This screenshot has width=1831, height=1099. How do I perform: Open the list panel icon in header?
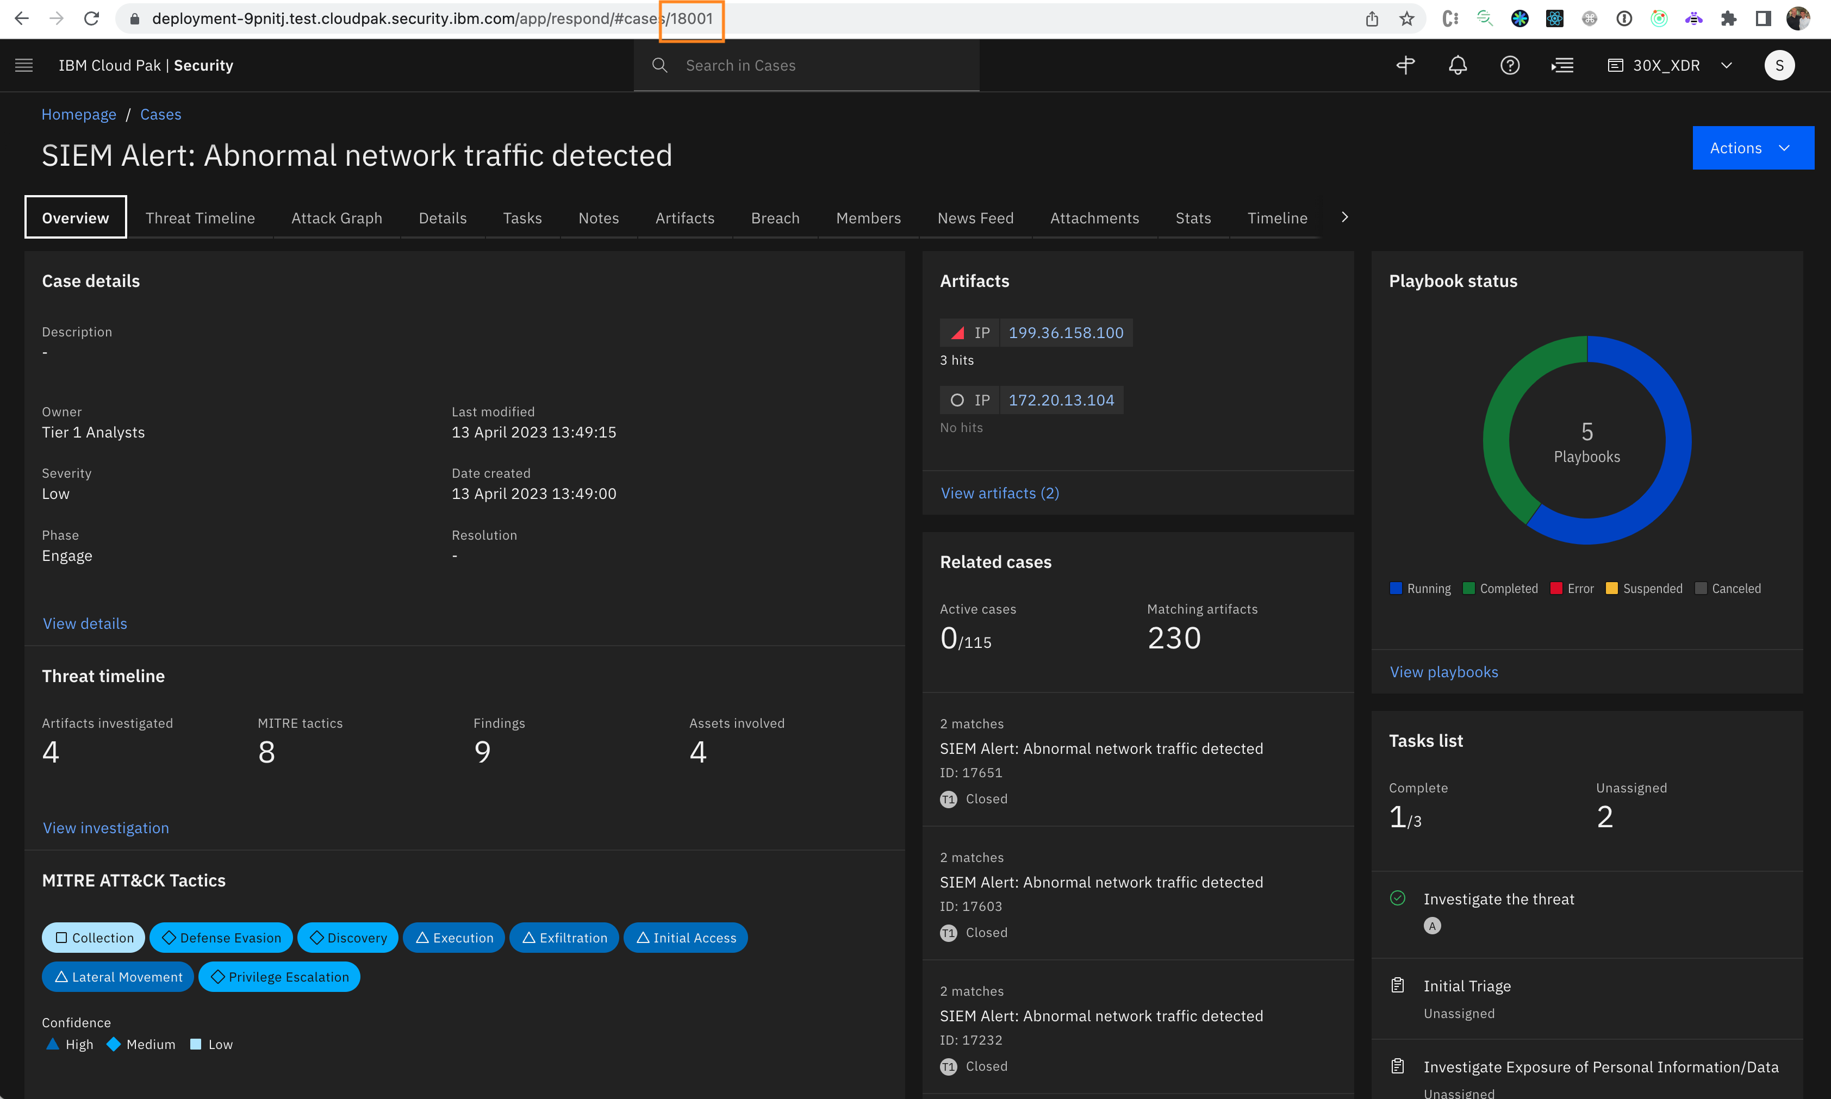coord(1562,65)
